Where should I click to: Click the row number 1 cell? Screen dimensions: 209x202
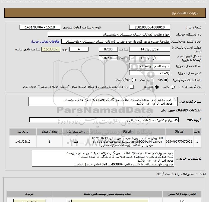coord(197,142)
